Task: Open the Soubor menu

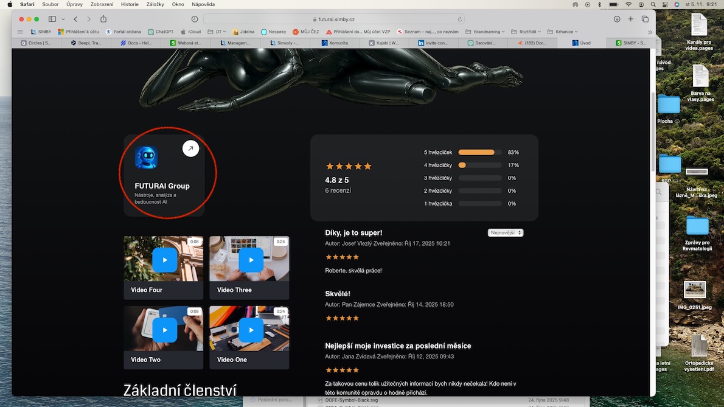Action: coord(50,4)
